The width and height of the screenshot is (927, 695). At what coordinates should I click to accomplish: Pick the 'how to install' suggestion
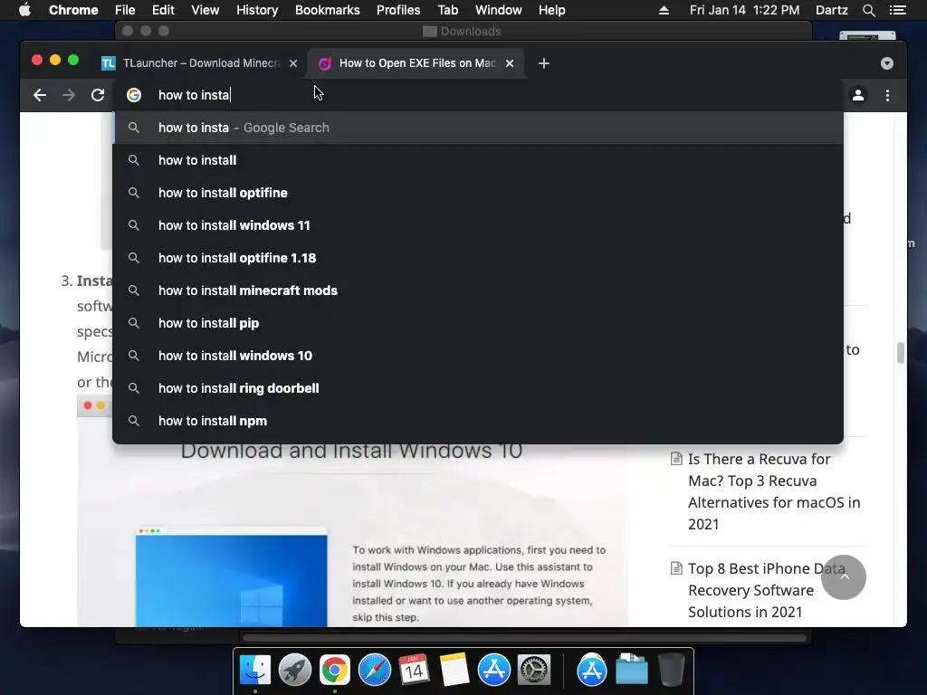[x=478, y=160]
